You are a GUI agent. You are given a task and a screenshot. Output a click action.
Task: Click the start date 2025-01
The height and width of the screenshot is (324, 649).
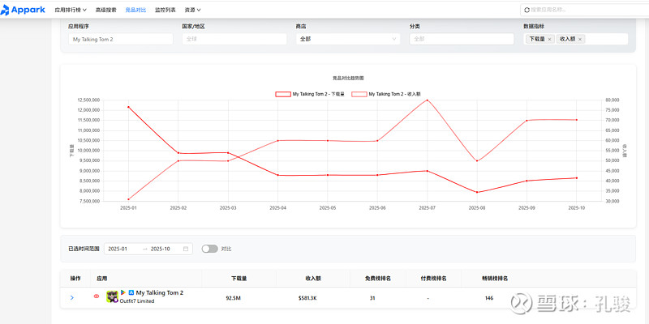click(118, 249)
